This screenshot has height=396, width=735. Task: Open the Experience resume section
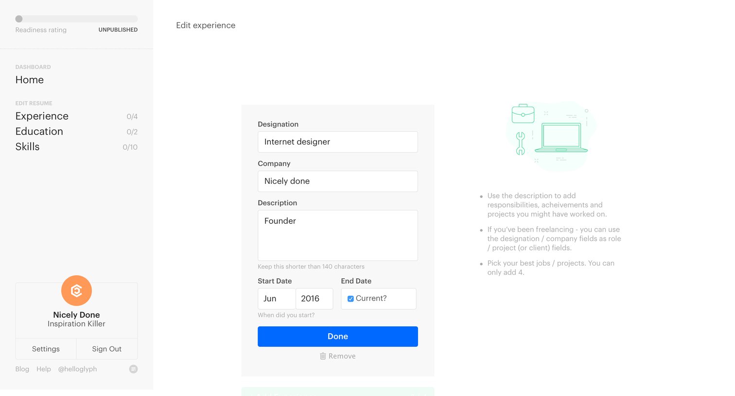(42, 116)
